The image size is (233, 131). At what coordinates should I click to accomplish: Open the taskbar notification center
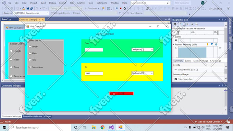pos(227,127)
